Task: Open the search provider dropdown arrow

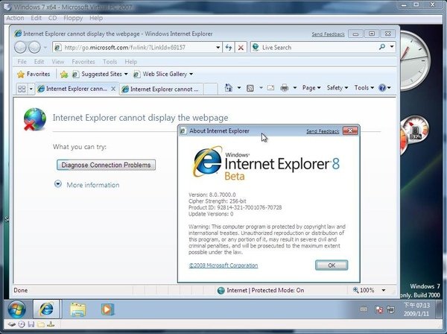Action: click(392, 46)
